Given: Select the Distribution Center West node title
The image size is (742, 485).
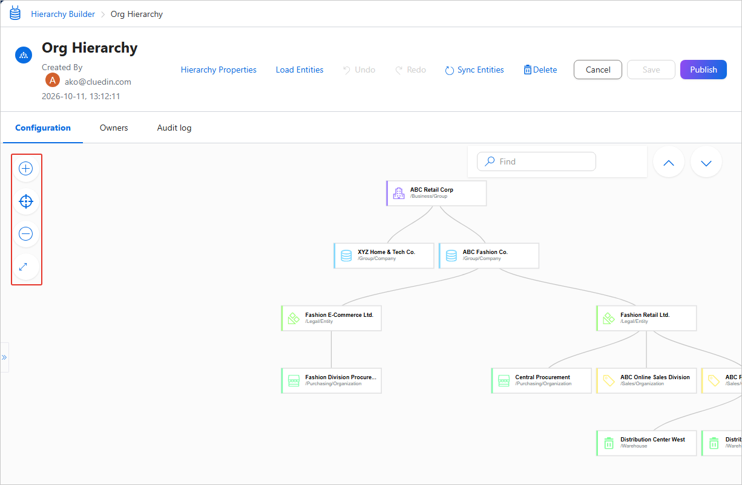Looking at the screenshot, I should click(652, 440).
